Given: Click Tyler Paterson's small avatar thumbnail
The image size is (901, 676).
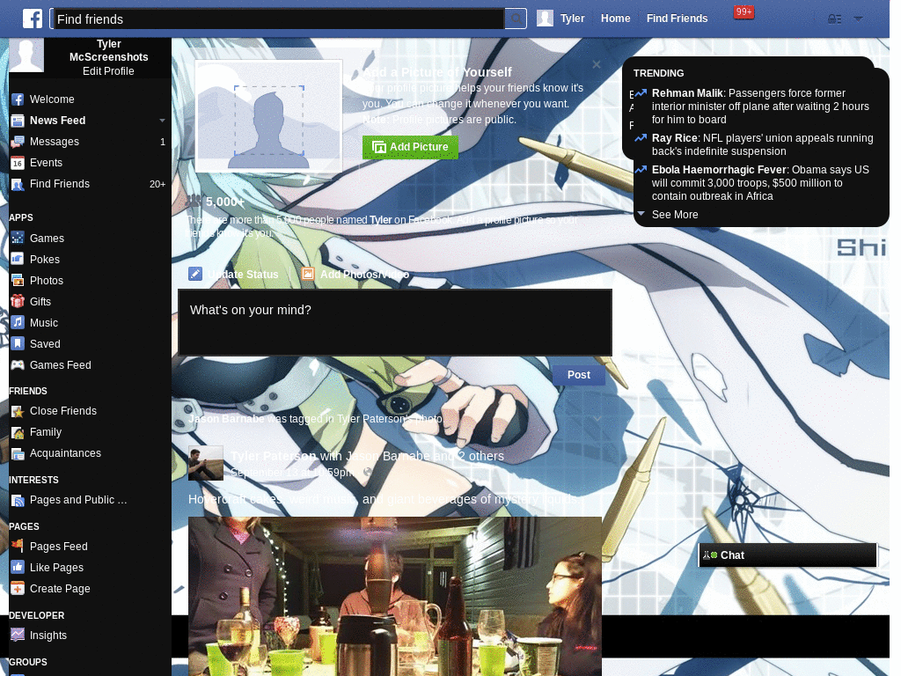Looking at the screenshot, I should 206,463.
